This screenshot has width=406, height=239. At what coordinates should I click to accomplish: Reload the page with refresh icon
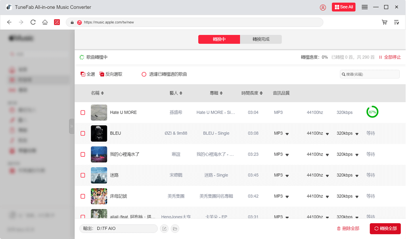pos(33,22)
